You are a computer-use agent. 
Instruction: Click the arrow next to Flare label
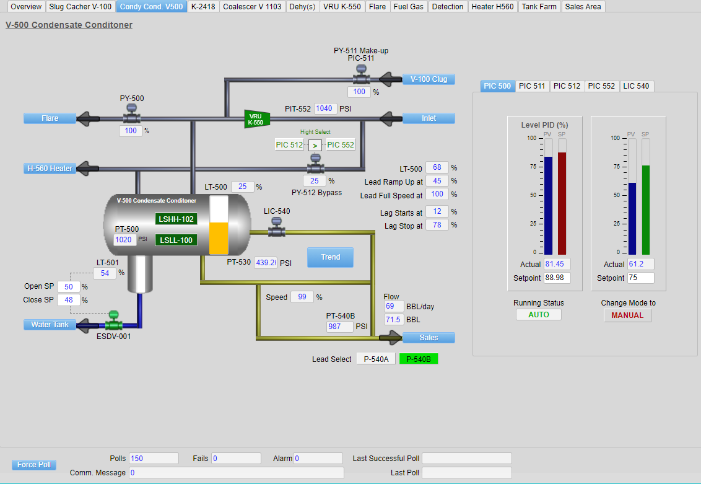tap(88, 118)
